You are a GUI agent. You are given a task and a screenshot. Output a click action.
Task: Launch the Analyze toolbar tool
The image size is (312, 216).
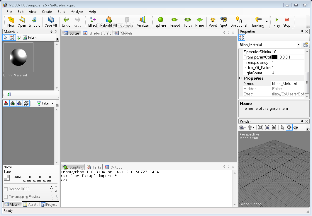coord(143,22)
